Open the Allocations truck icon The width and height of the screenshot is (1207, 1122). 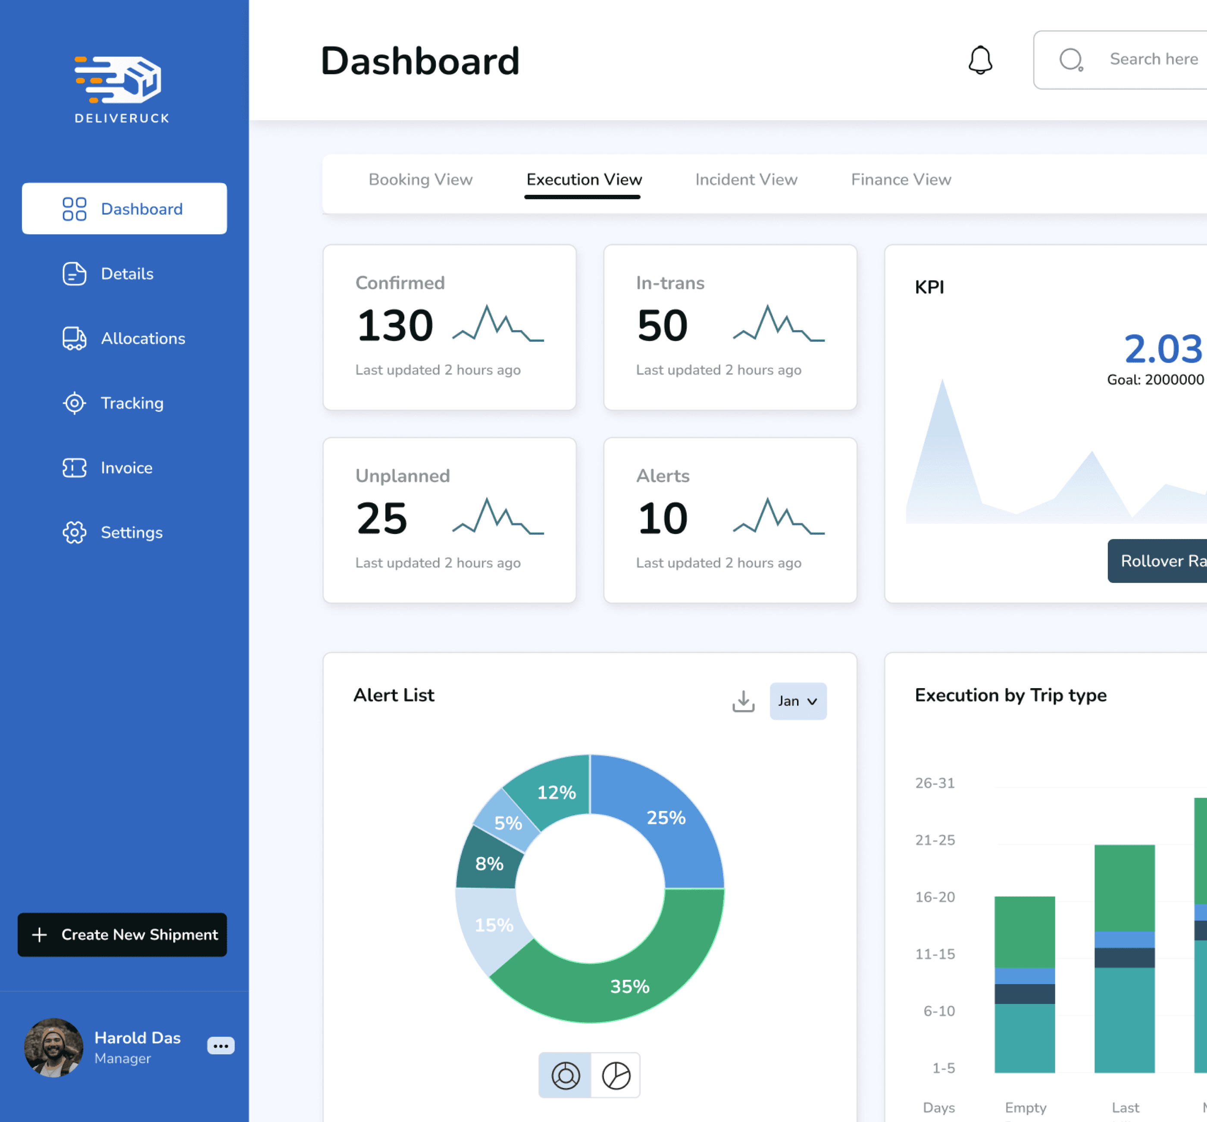click(x=74, y=339)
